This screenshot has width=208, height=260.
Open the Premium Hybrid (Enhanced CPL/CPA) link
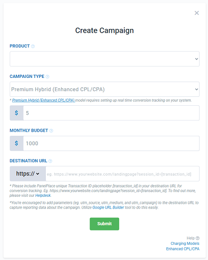[43, 101]
